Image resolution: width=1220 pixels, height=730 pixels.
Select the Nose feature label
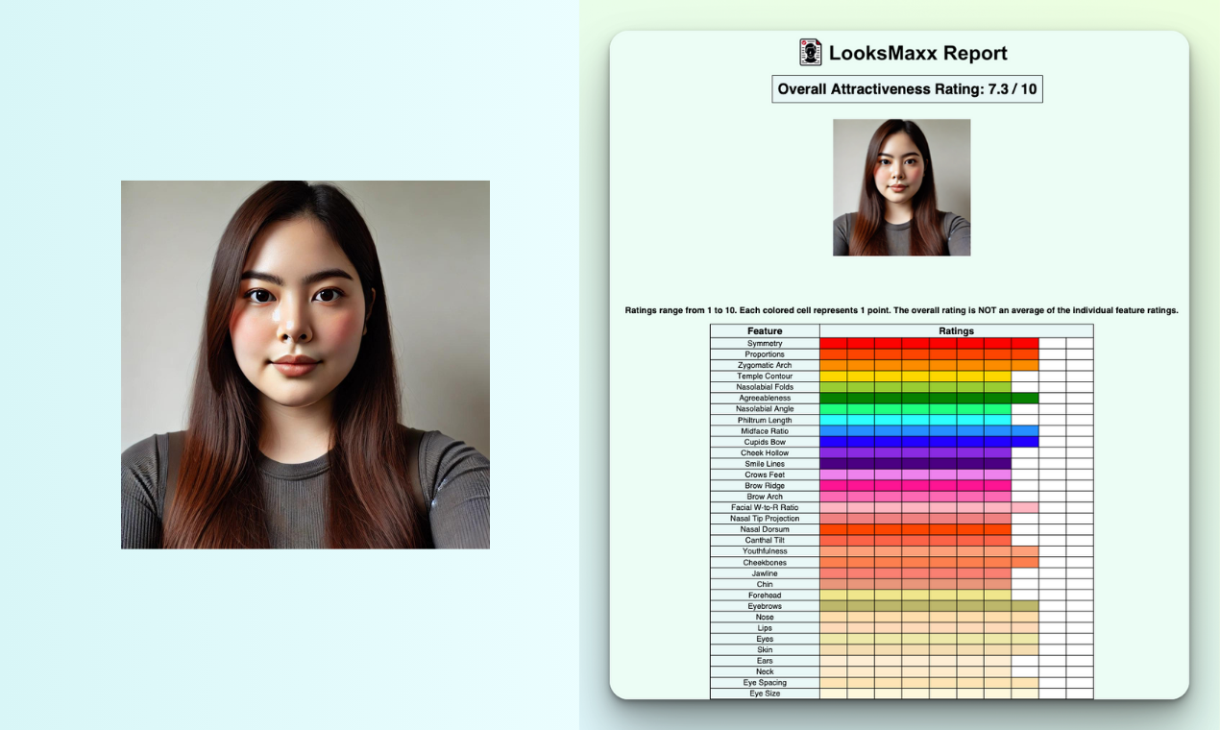[x=765, y=618]
